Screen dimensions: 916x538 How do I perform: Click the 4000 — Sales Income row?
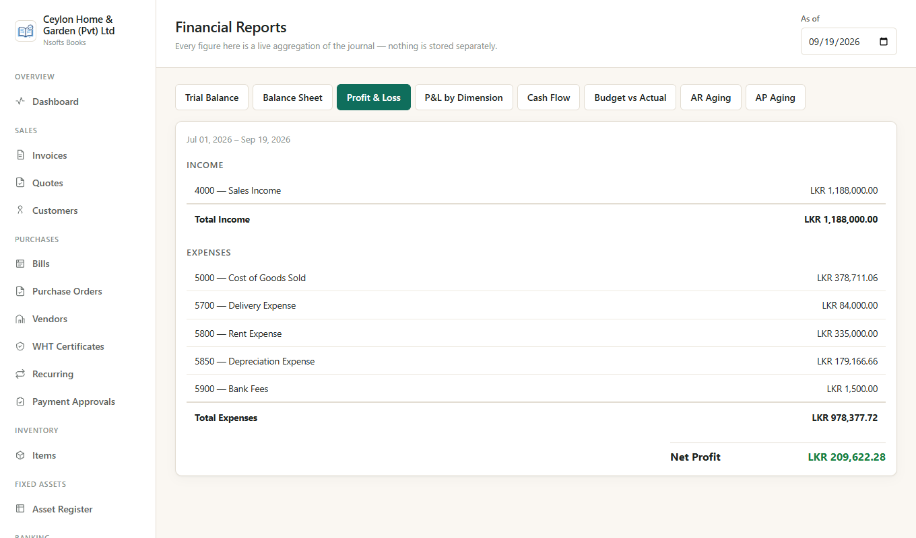click(x=536, y=190)
